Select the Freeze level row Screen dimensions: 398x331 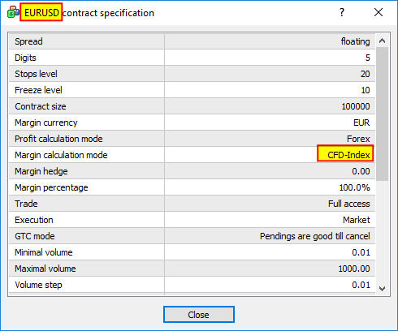[192, 90]
